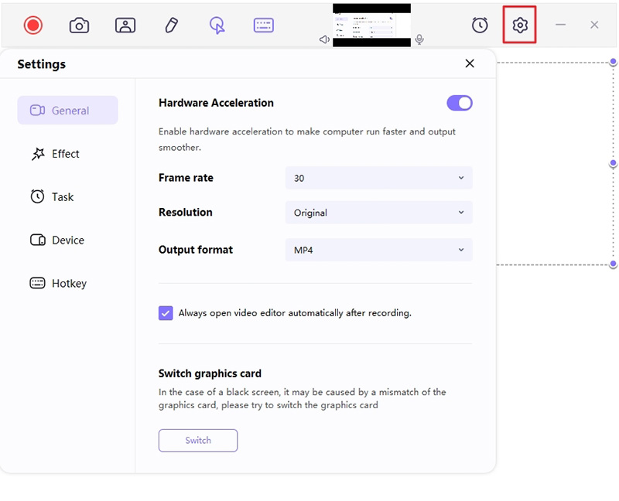The width and height of the screenshot is (619, 501).
Task: Open the Effect settings tab
Action: point(56,153)
